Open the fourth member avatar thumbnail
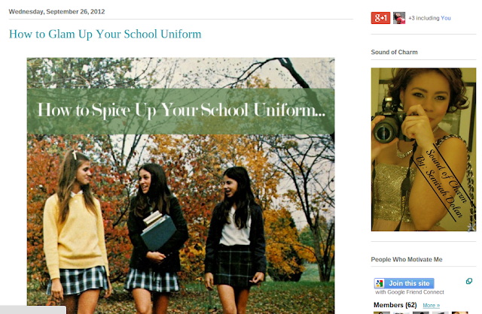The width and height of the screenshot is (482, 314). click(441, 312)
